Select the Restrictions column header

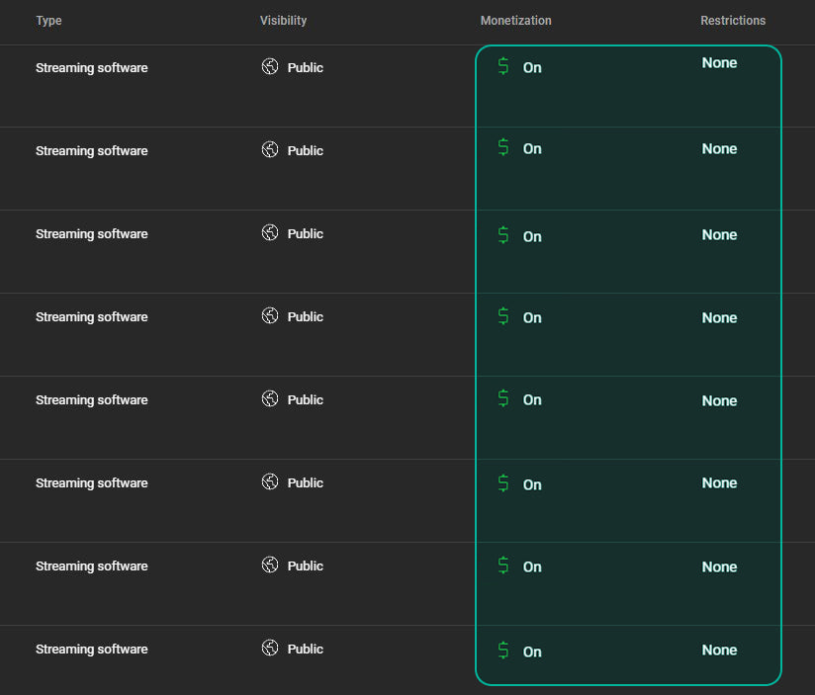click(x=732, y=21)
